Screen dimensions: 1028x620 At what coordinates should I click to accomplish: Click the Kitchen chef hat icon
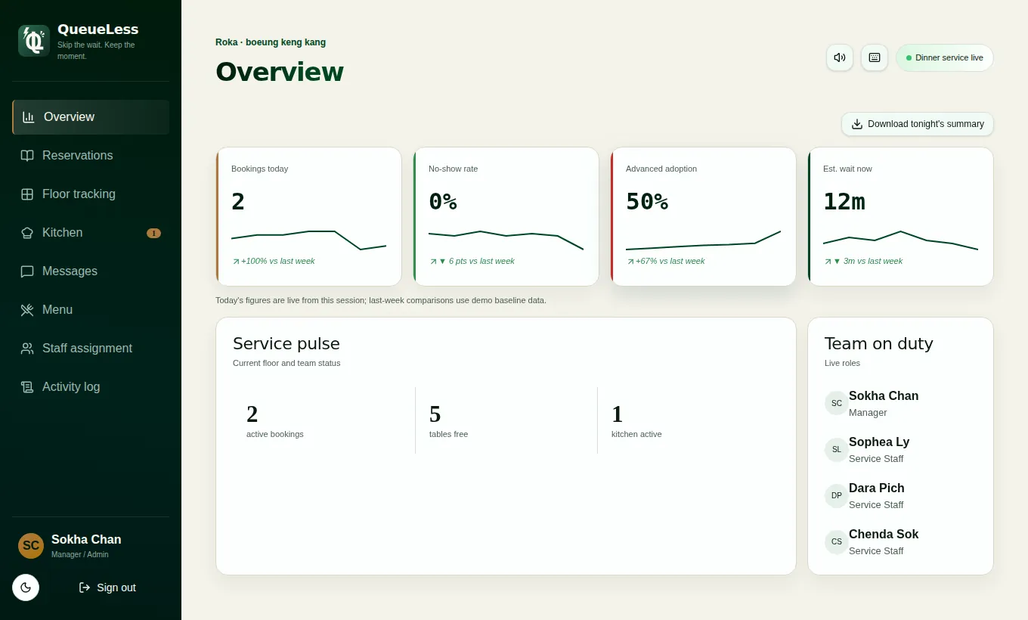point(27,233)
